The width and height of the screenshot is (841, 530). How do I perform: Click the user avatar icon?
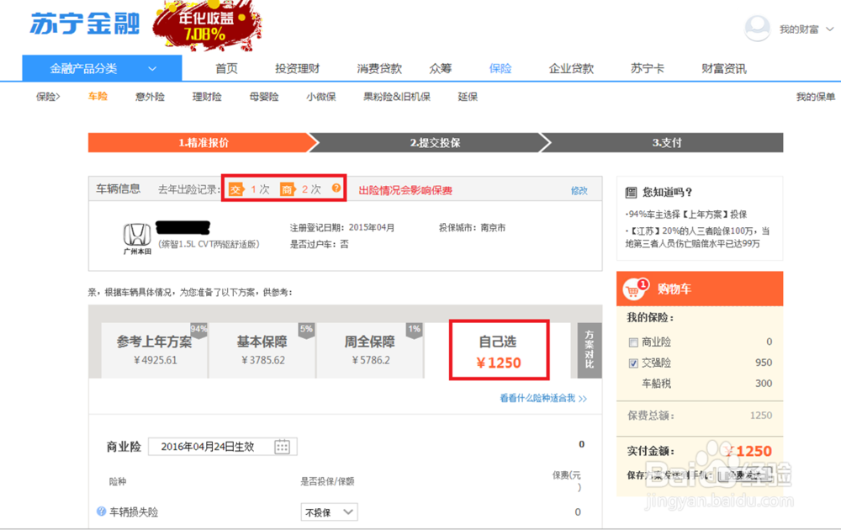[x=758, y=29]
